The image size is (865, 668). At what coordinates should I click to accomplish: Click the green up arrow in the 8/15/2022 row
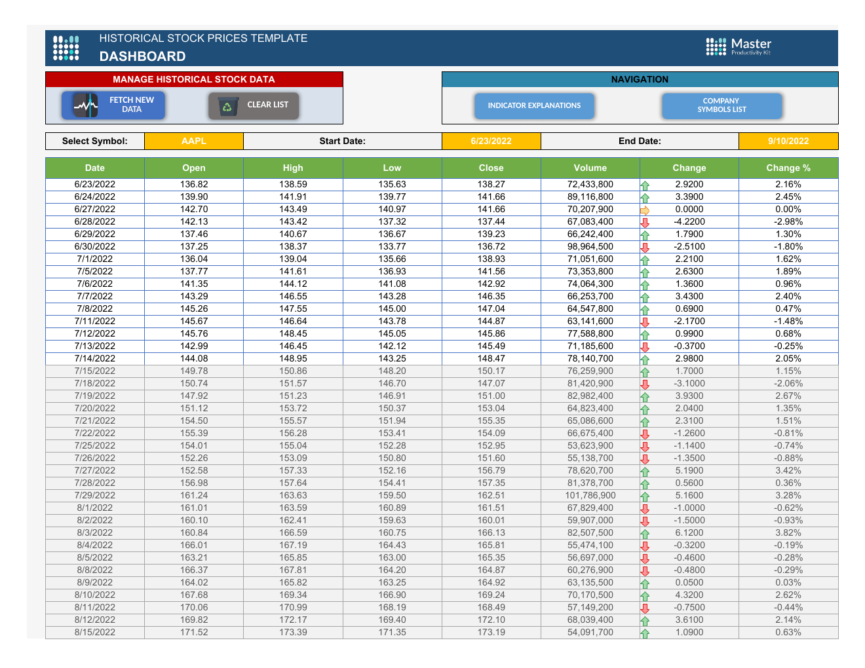click(645, 633)
